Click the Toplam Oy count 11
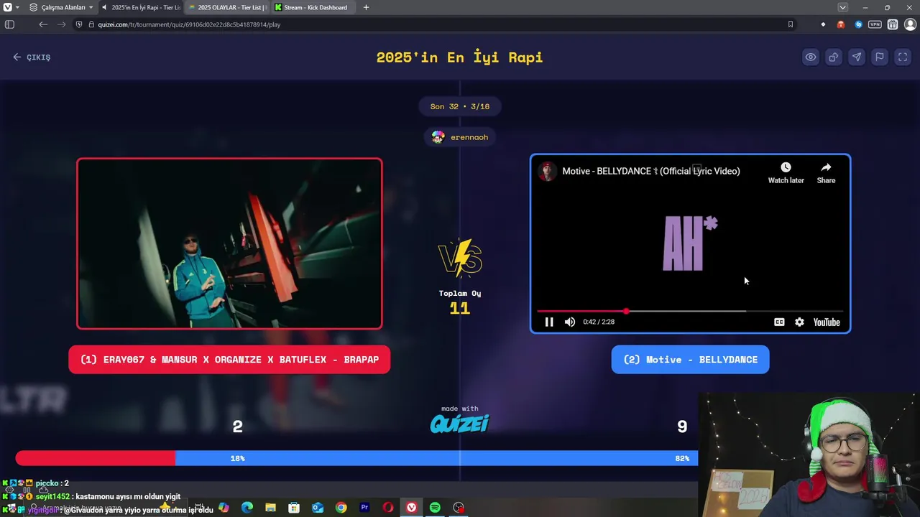920x517 pixels. click(460, 308)
